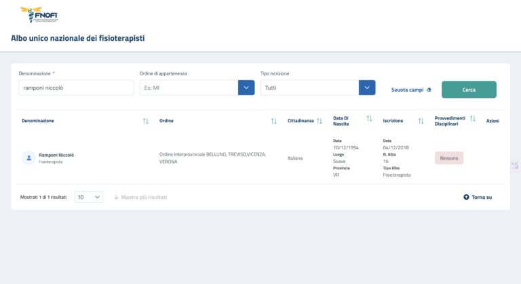Sort by Iscrizione column arrows
Viewport: 521px width, 284px height.
(x=421, y=121)
